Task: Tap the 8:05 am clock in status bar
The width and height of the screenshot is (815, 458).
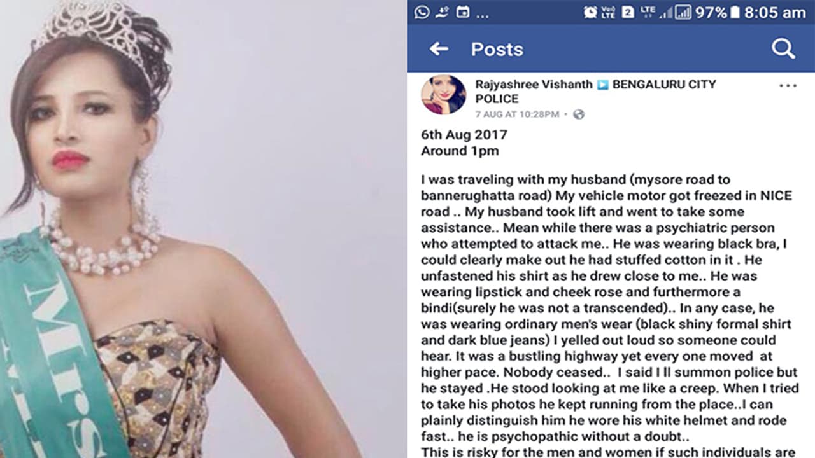Action: click(775, 12)
